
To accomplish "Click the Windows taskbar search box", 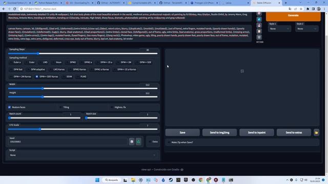I will [112, 180].
